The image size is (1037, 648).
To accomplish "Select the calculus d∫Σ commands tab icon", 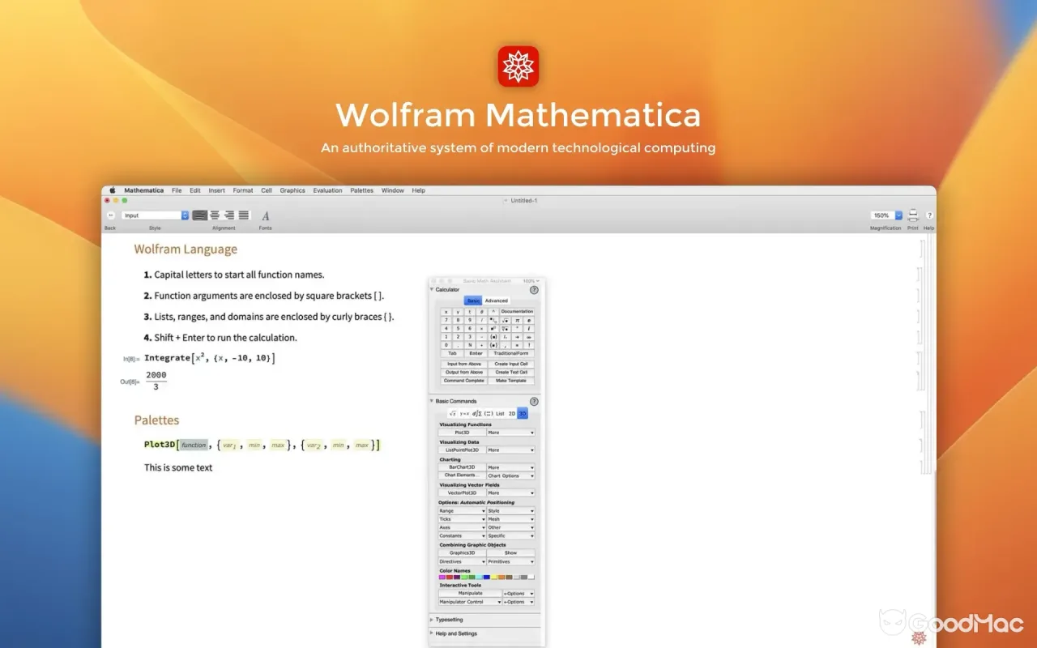I will [x=476, y=413].
